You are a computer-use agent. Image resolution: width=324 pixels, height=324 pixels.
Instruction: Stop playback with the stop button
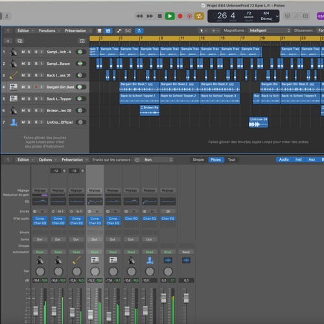click(x=160, y=16)
